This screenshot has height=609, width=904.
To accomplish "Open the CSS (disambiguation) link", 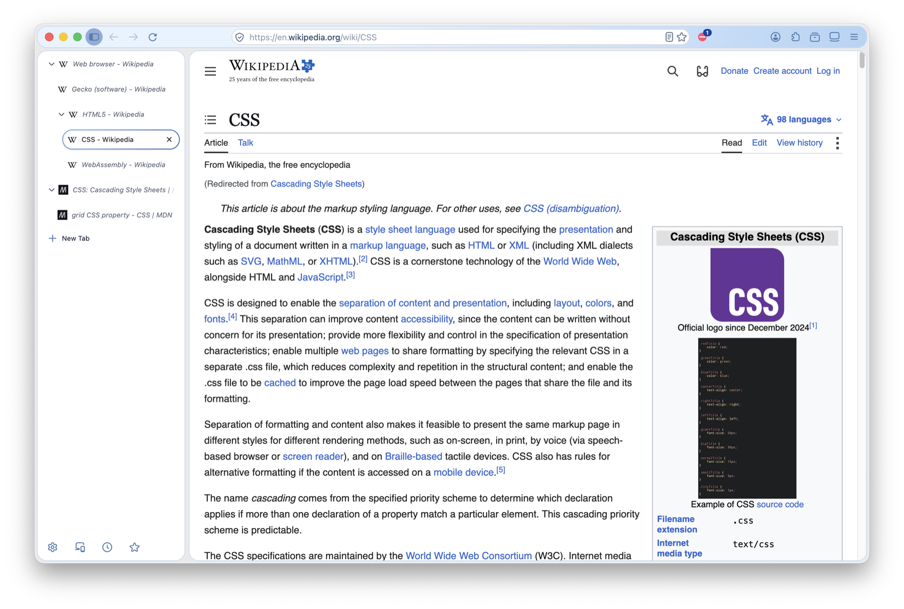I will coord(571,208).
